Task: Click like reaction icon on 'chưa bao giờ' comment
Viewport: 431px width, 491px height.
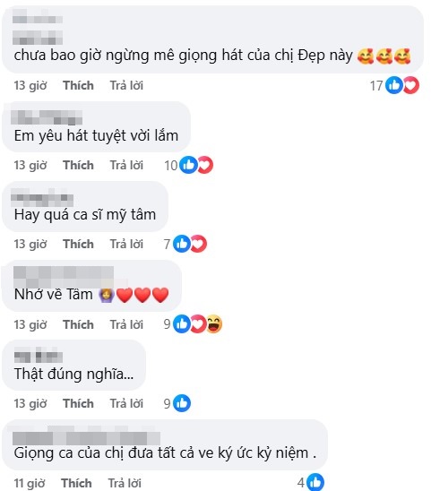Action: pos(394,85)
